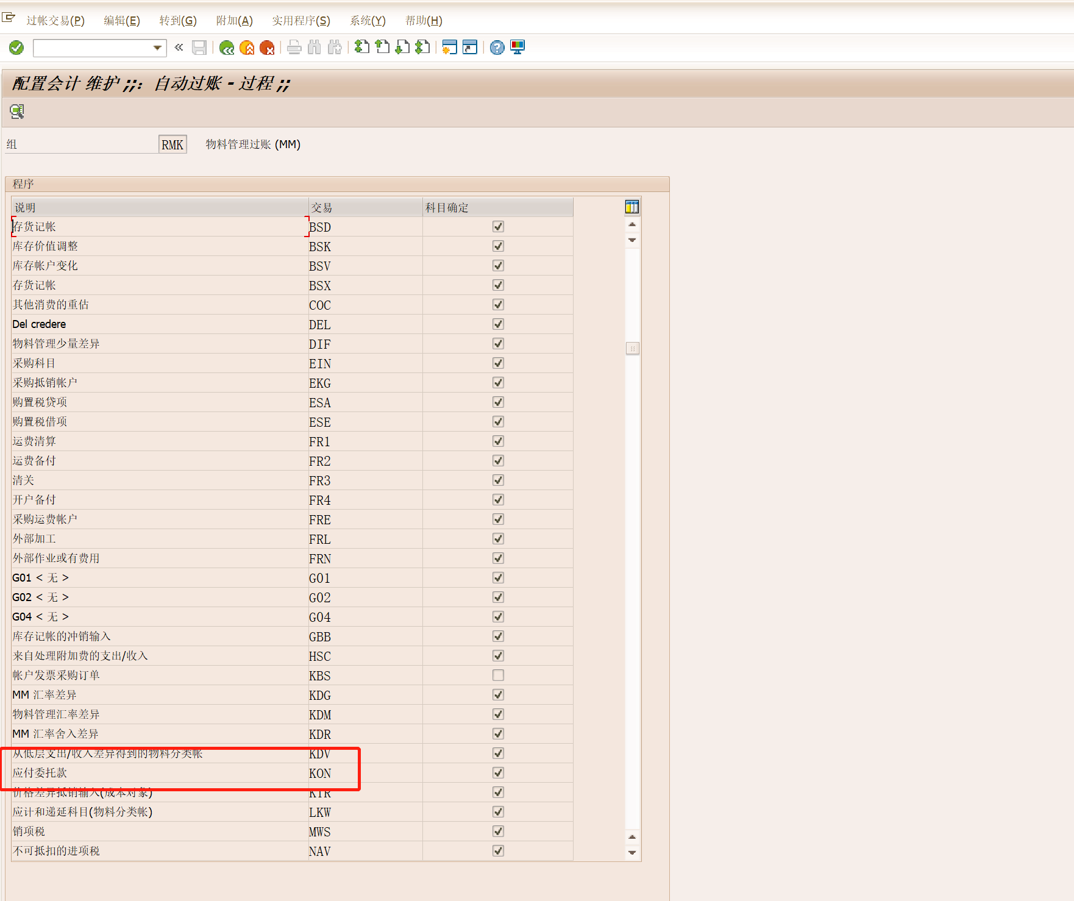Select the 购置税贷项 ESA row
Image resolution: width=1074 pixels, height=901 pixels.
292,402
